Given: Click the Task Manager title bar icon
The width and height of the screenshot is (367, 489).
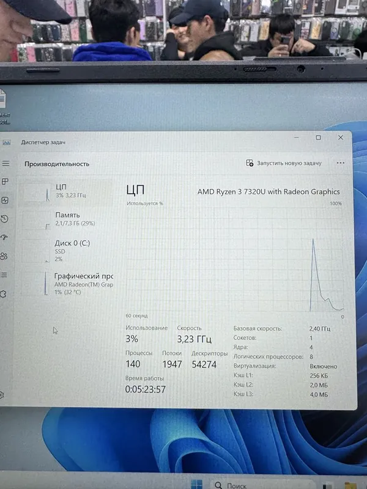Looking at the screenshot, I should (x=7, y=142).
